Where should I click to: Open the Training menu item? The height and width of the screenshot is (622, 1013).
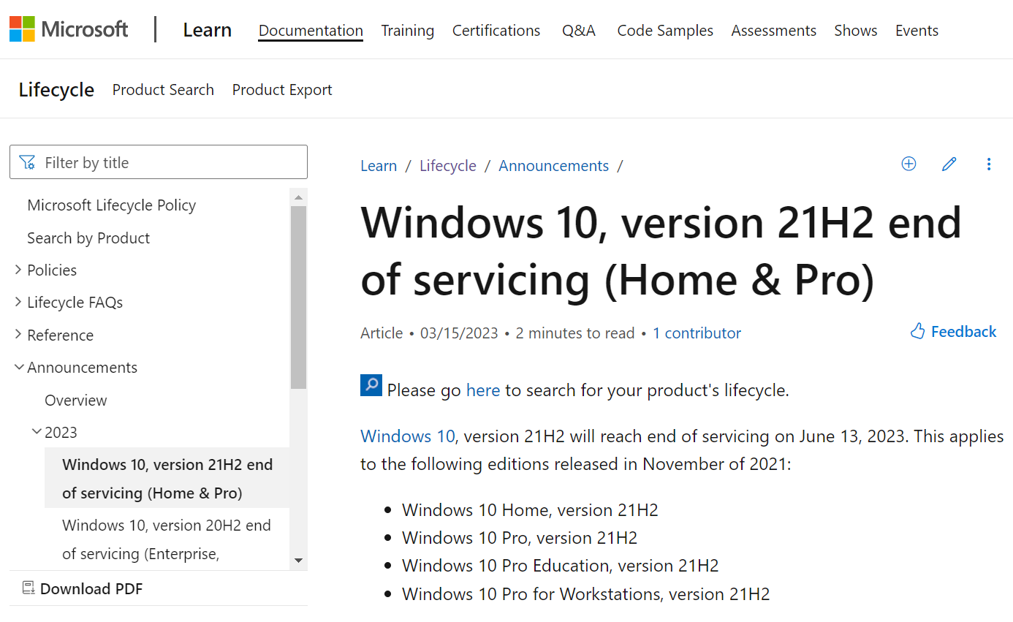[x=407, y=30]
